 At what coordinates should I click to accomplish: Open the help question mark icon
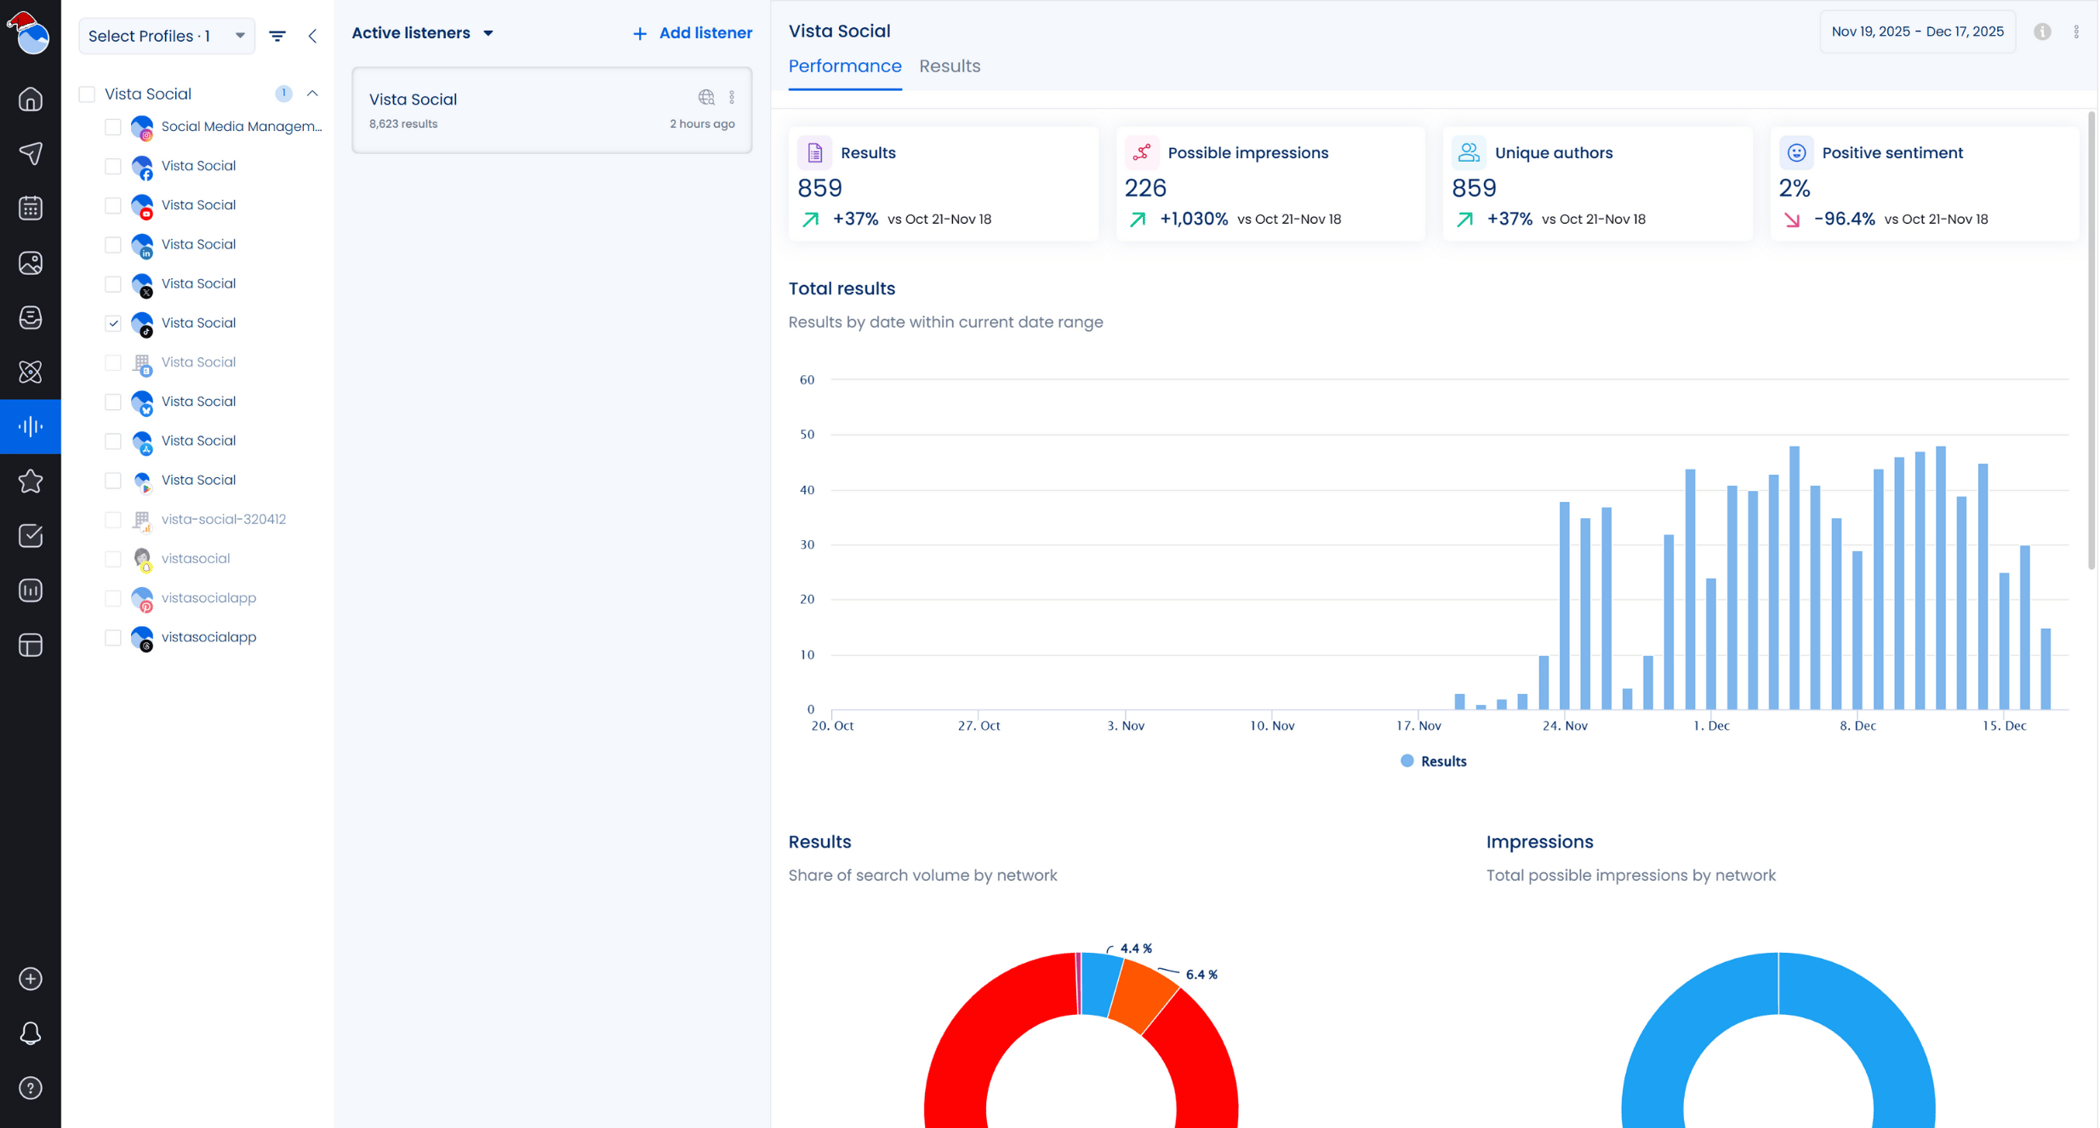click(31, 1088)
